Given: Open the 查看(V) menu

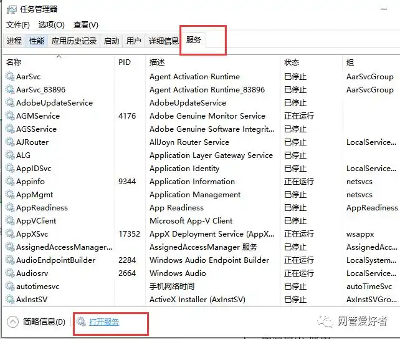Looking at the screenshot, I should 86,25.
